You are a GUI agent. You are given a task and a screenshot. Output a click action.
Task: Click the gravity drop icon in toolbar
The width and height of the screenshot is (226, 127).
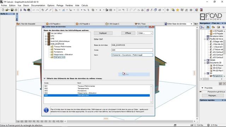point(100,10)
